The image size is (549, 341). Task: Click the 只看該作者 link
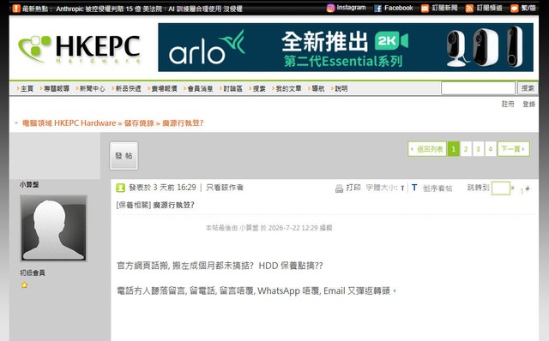(x=225, y=188)
